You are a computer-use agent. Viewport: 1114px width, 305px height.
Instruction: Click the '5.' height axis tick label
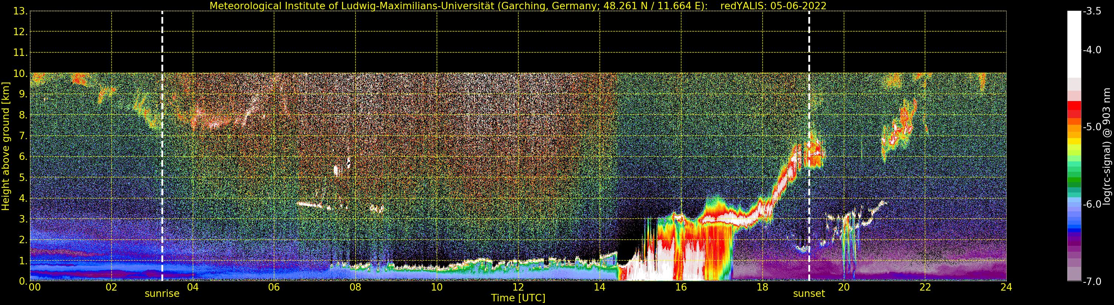(23, 178)
